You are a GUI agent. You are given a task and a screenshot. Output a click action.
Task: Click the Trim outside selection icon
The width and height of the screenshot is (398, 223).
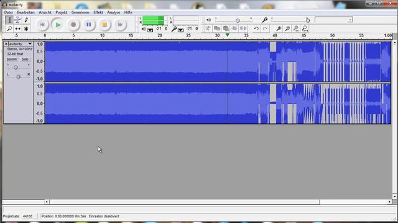(x=234, y=28)
